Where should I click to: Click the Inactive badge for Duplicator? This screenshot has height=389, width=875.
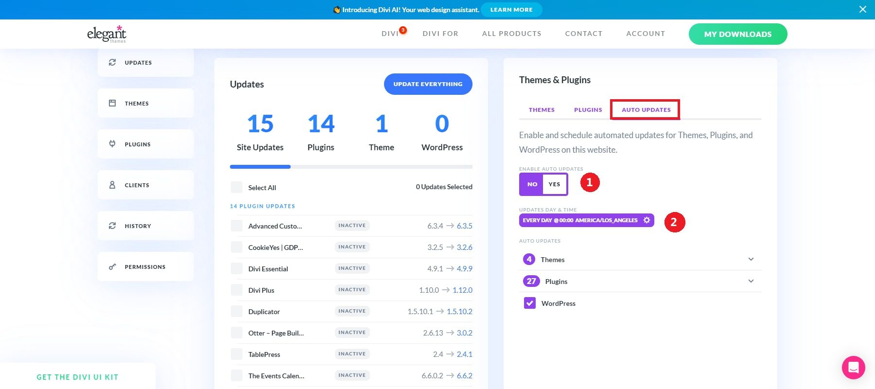pos(352,311)
